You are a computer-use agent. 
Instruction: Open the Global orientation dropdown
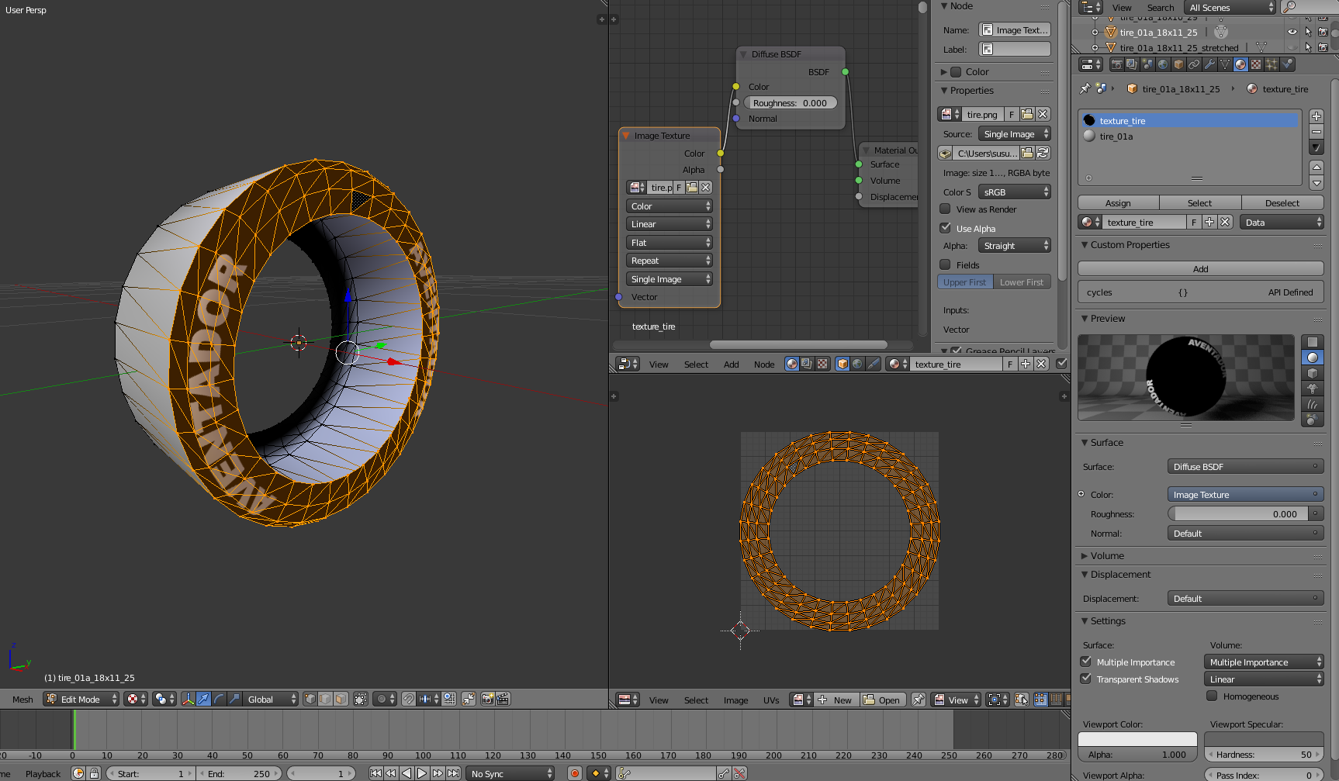point(271,699)
